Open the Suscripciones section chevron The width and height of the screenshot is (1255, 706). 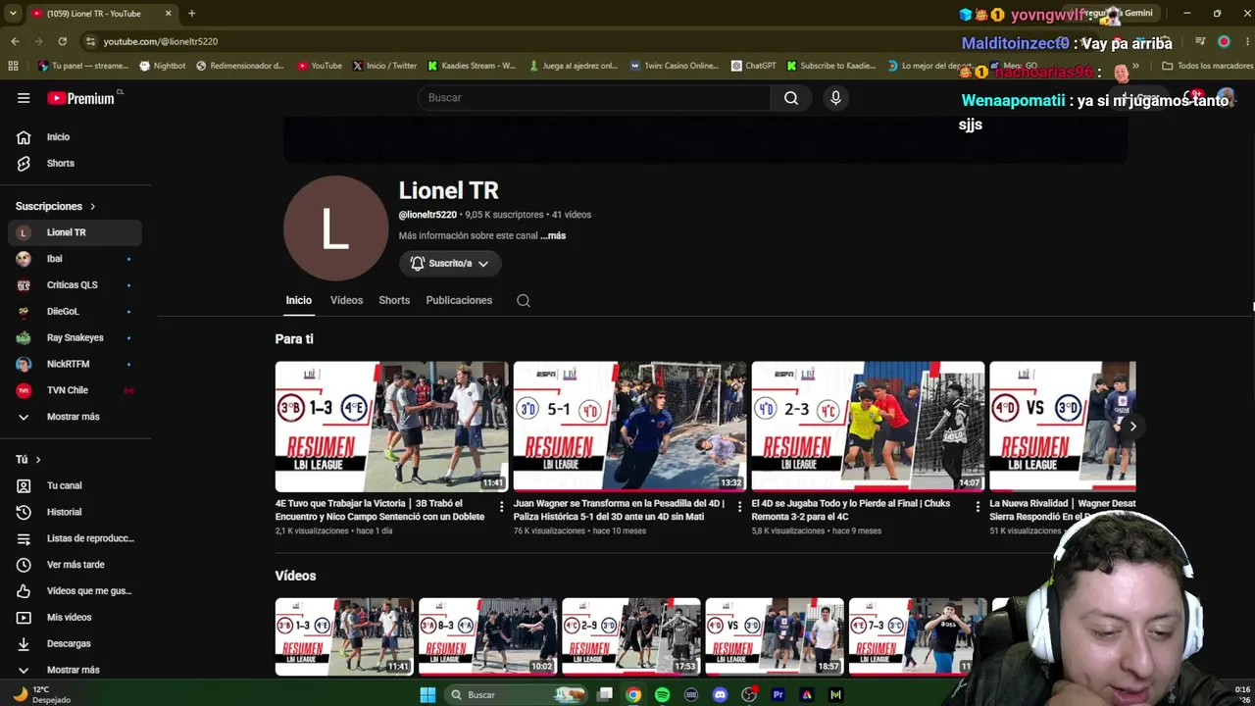93,207
